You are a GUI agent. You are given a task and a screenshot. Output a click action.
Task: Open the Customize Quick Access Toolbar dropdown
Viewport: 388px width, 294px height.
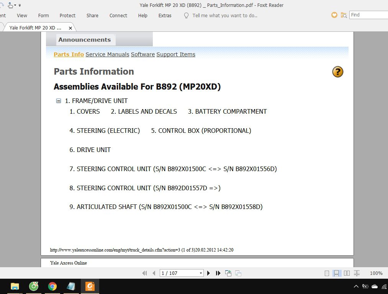20,5
